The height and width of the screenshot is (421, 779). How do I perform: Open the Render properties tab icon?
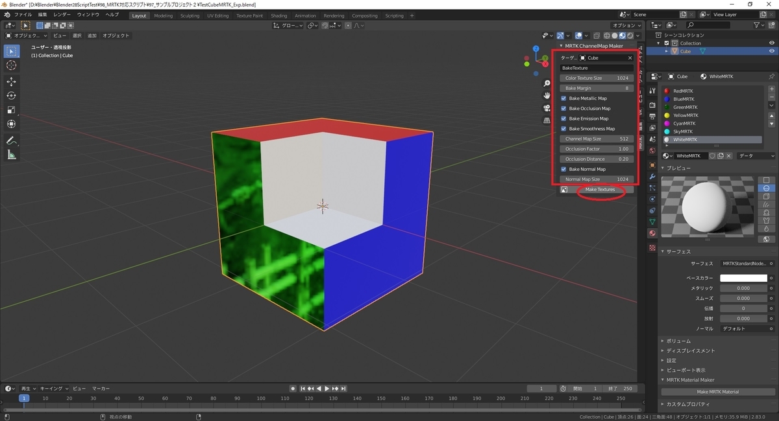tap(652, 105)
